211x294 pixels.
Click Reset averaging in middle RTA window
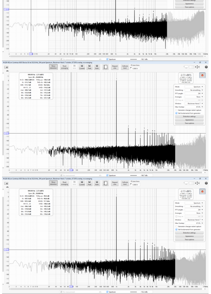tap(64, 67)
